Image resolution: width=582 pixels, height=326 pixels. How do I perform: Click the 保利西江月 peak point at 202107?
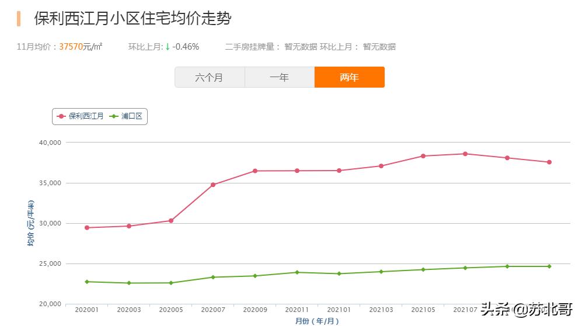465,154
